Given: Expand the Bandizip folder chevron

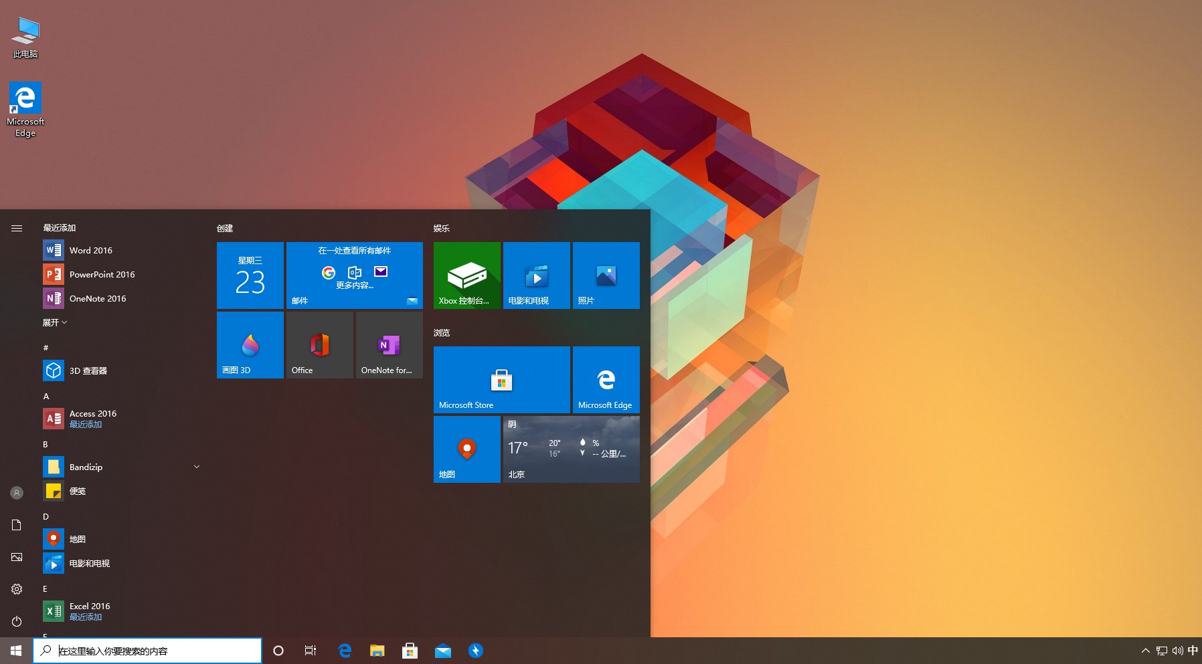Looking at the screenshot, I should 197,467.
